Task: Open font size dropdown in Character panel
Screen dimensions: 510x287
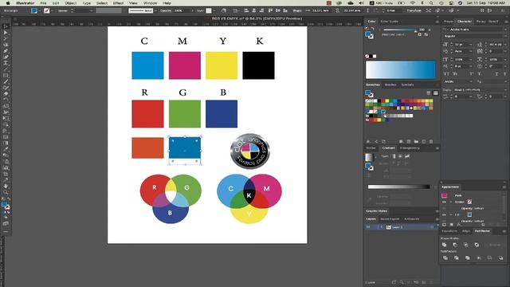Action: (x=471, y=45)
